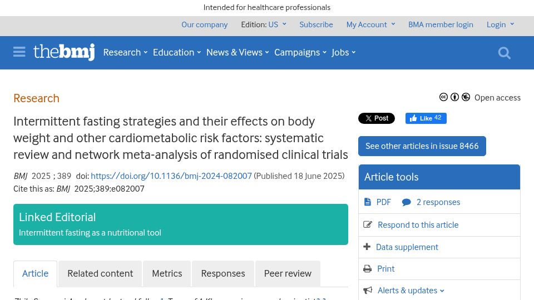The width and height of the screenshot is (534, 300).
Task: Expand Alerts & updates options
Action: point(411,291)
